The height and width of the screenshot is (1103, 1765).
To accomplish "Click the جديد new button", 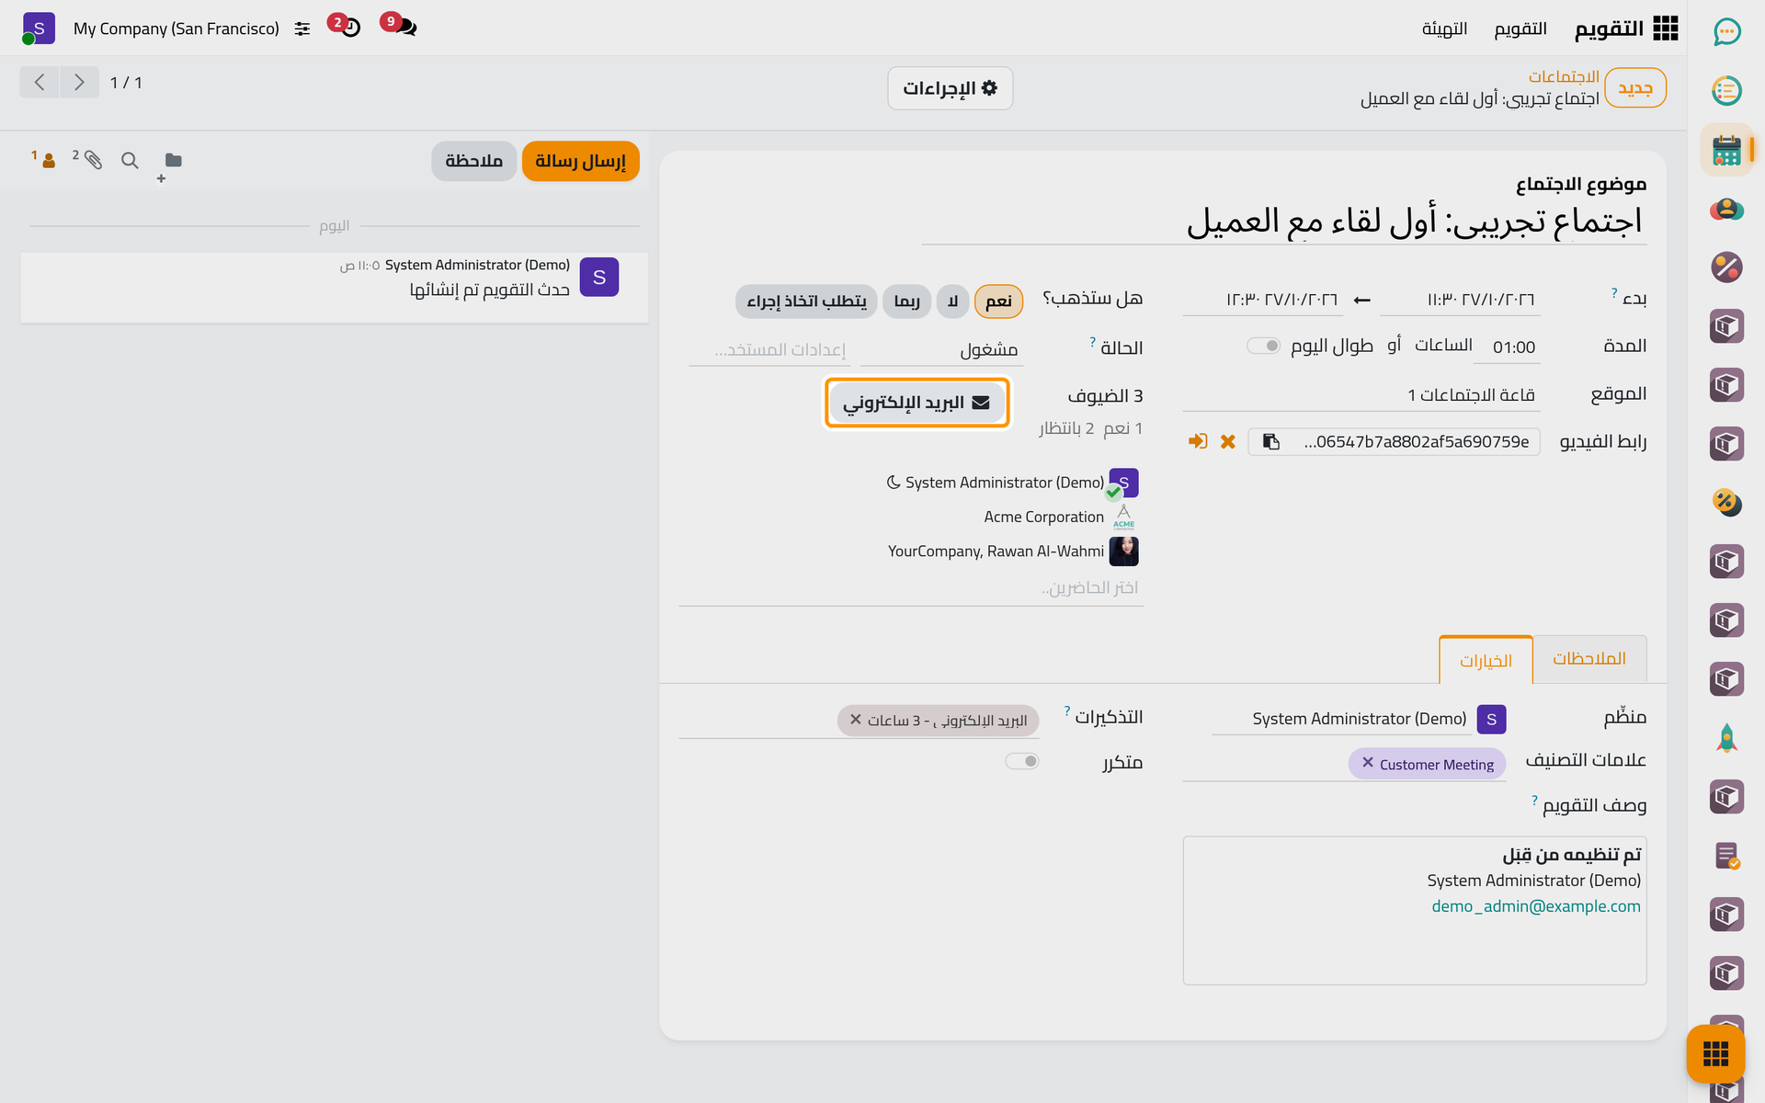I will tap(1635, 88).
